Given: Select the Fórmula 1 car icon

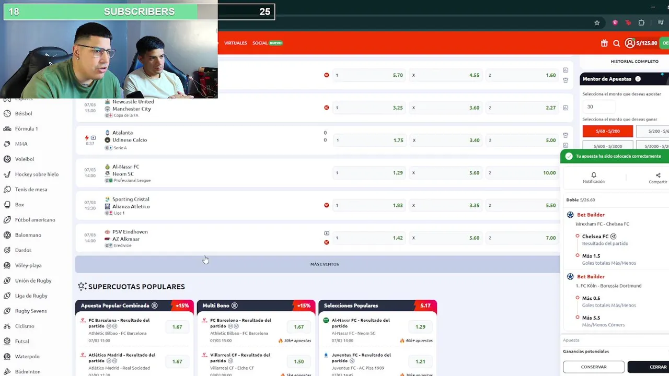Looking at the screenshot, I should point(7,128).
